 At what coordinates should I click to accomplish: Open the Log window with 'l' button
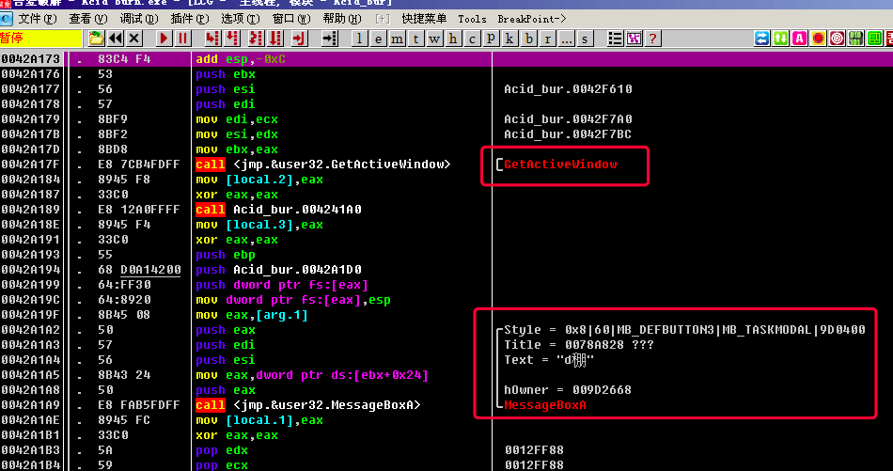tap(359, 39)
